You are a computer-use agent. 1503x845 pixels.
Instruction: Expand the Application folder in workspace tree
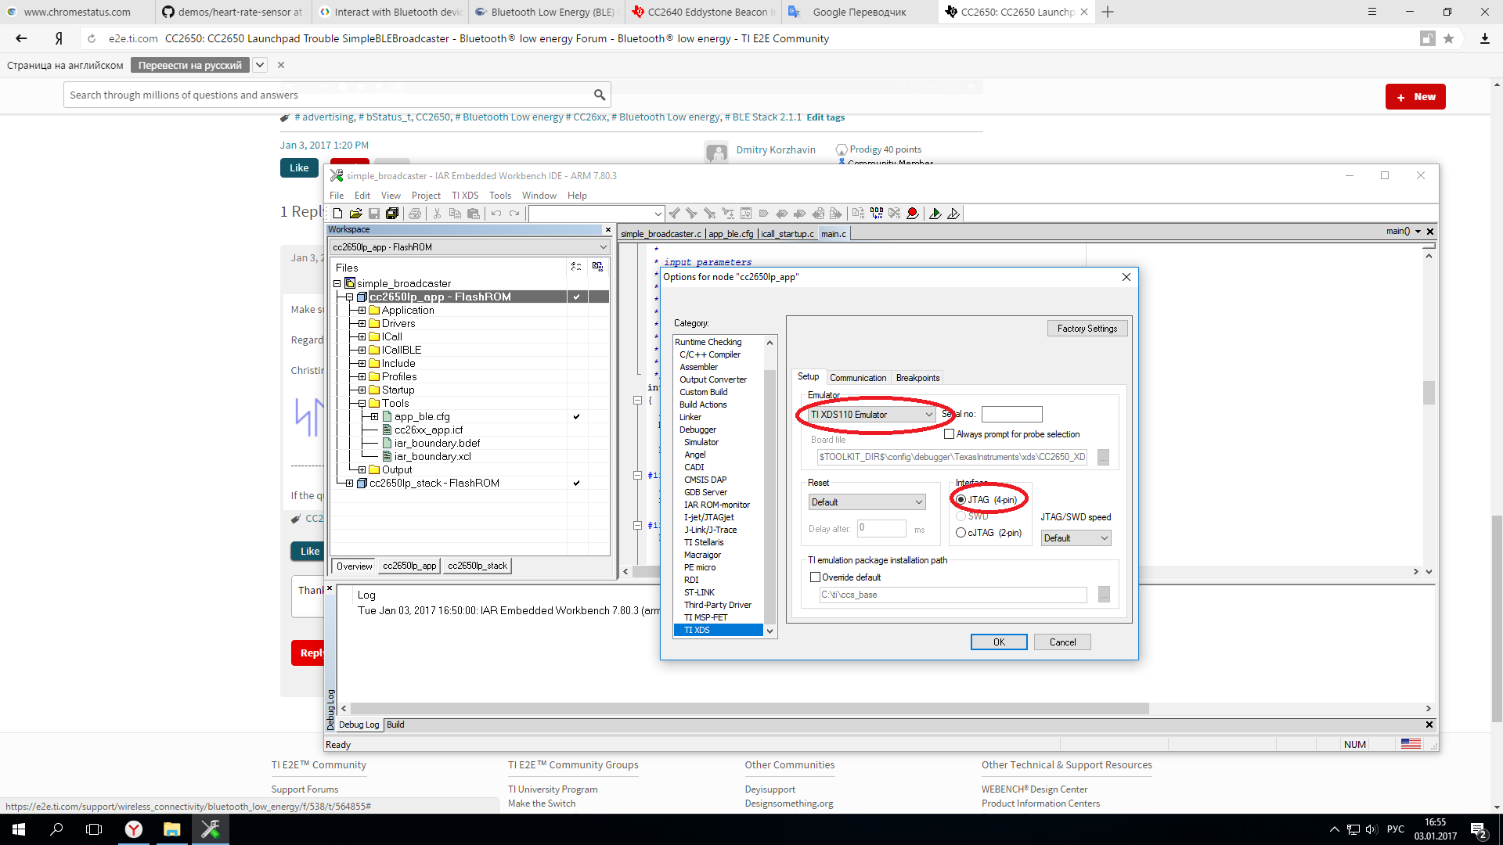click(362, 311)
